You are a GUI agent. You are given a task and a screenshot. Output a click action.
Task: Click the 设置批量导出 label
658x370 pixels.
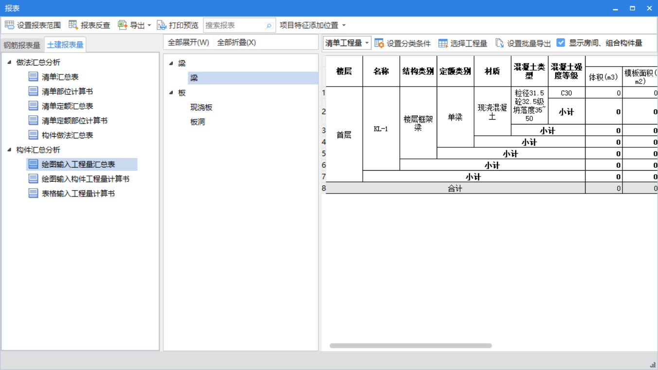tap(529, 43)
